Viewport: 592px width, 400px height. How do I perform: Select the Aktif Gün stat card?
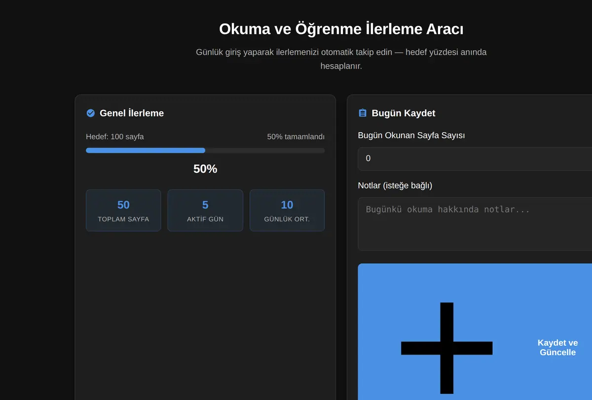coord(205,211)
